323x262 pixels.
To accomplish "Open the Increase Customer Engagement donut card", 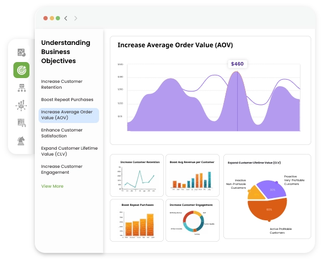I will point(192,220).
